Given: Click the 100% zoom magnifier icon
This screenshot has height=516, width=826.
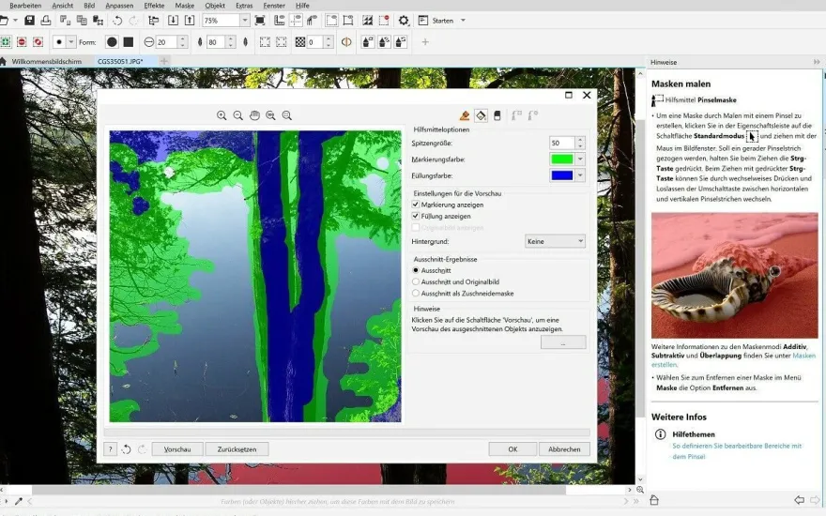Looking at the screenshot, I should pyautogui.click(x=270, y=115).
